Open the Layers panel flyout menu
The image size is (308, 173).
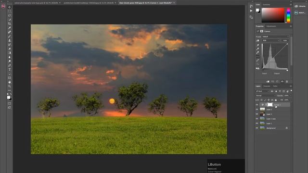291,86
